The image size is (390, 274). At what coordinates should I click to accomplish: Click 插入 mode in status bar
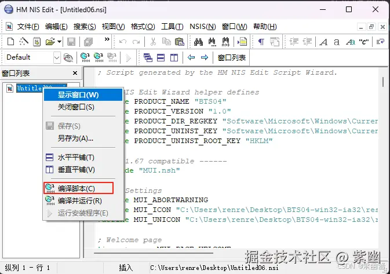[x=126, y=268]
